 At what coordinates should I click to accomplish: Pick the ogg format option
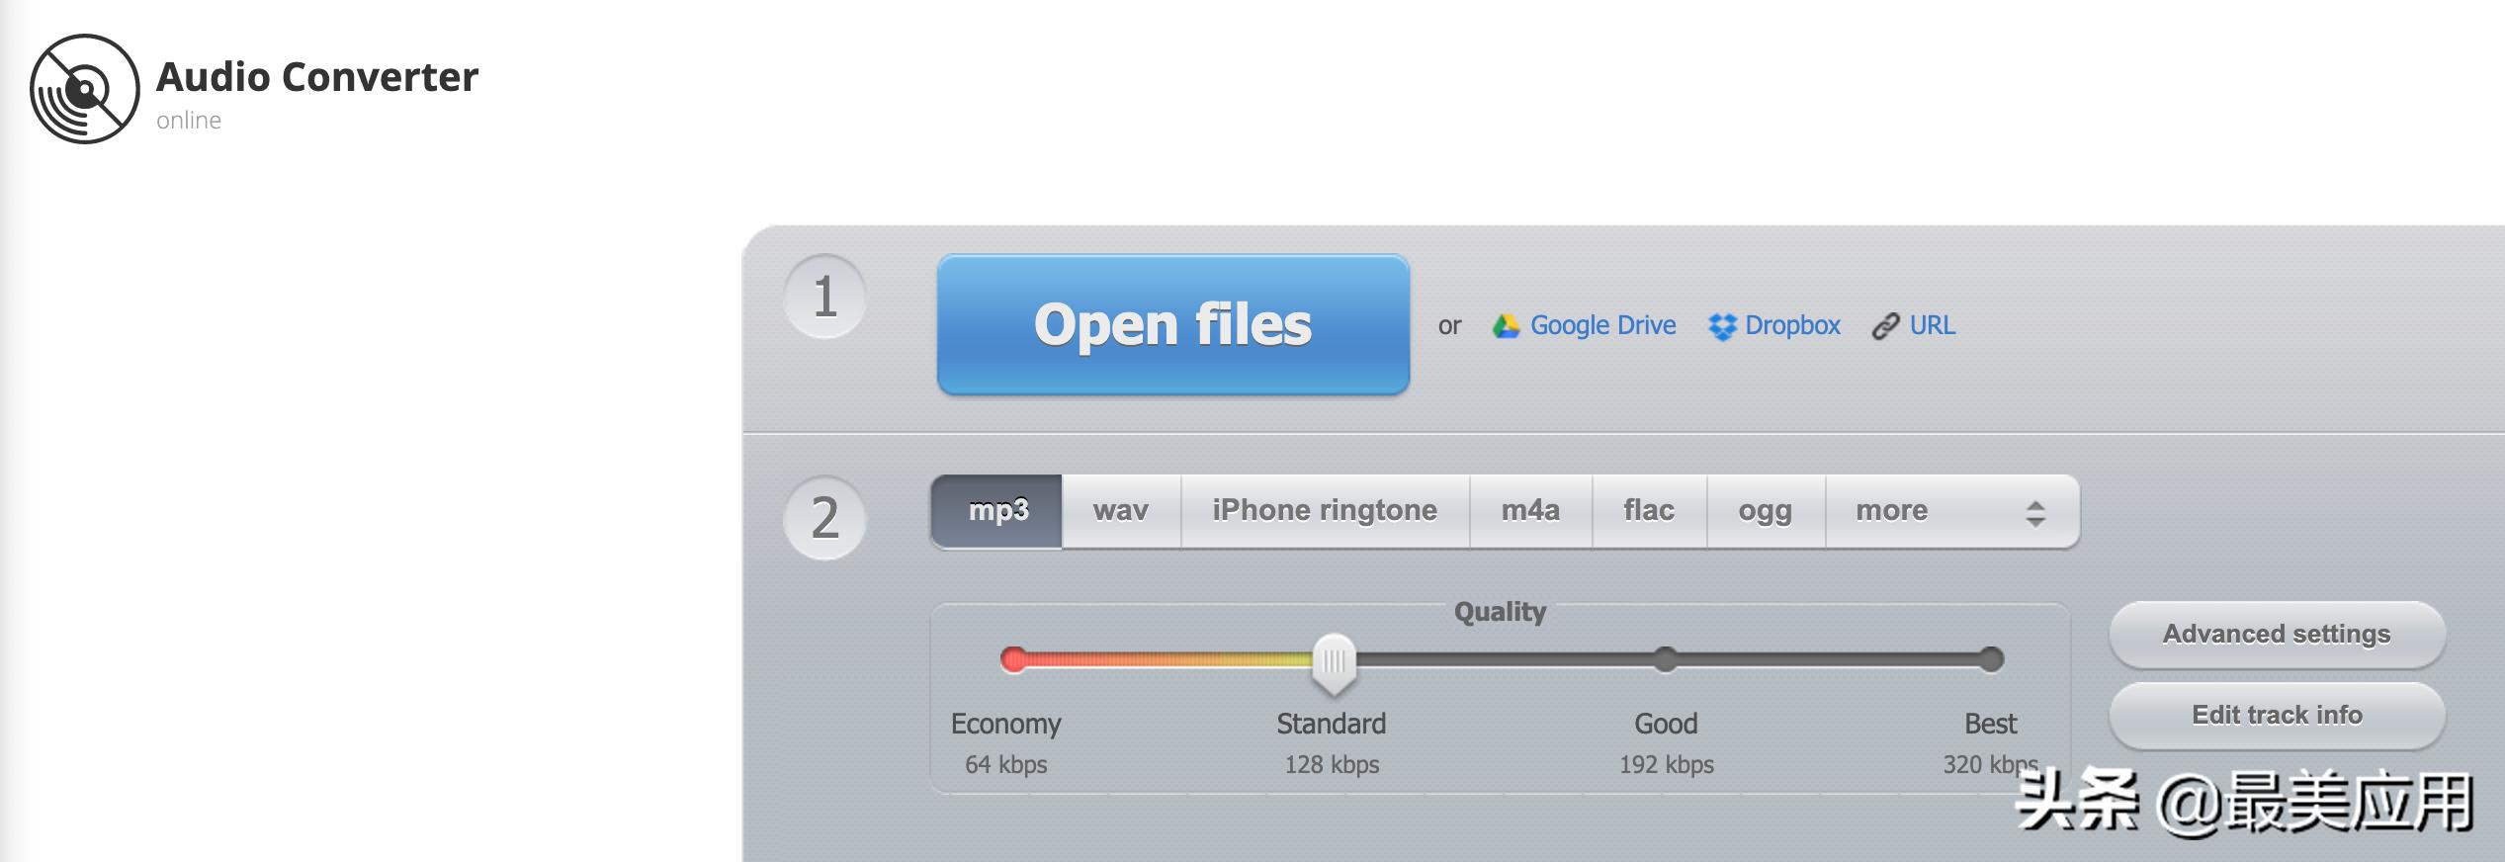tap(1766, 511)
